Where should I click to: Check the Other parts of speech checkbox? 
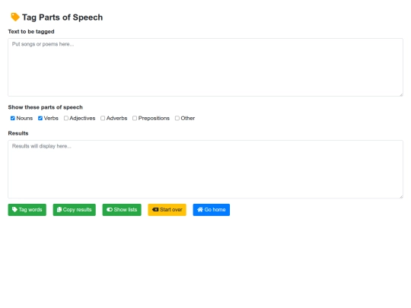click(x=177, y=119)
